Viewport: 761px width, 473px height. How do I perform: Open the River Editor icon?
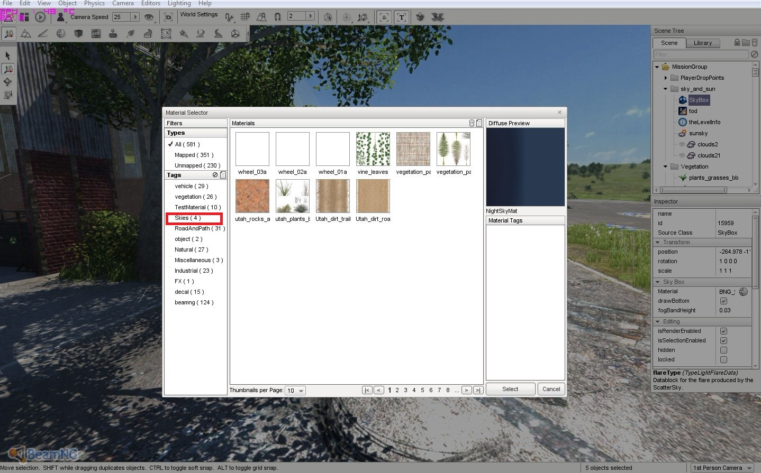(x=201, y=34)
